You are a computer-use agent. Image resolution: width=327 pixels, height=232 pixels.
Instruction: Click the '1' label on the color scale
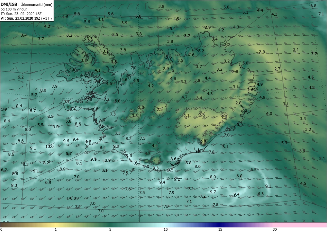click(x=56, y=230)
